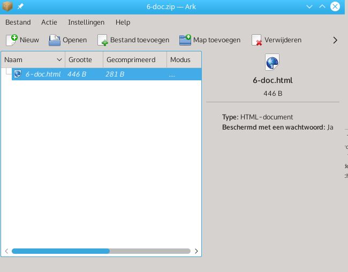This screenshot has height=272, width=348.
Task: Click the large HTML icon in info panel
Action: pos(272,62)
